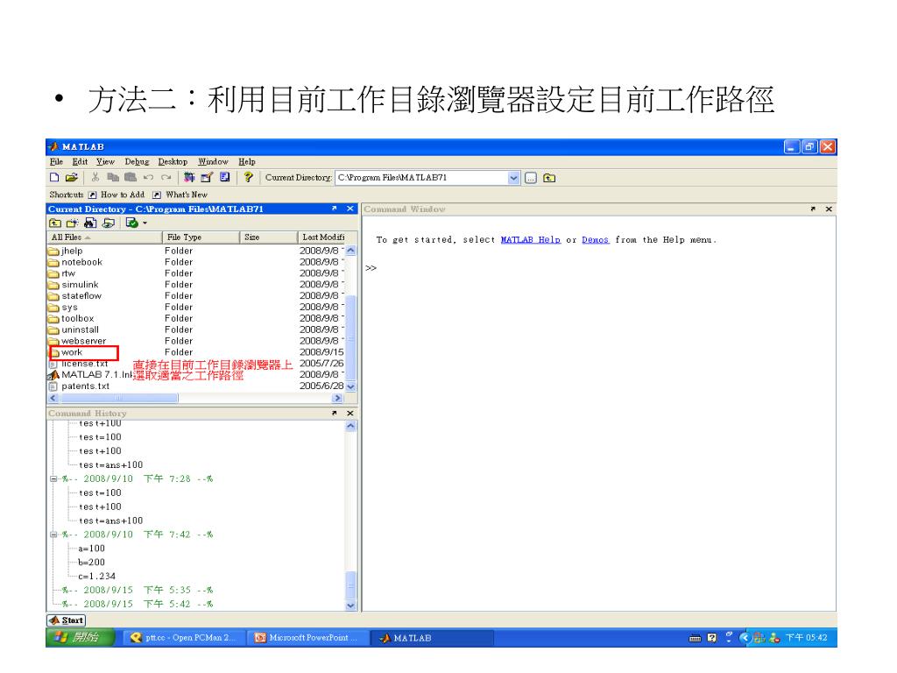897x673 pixels.
Task: Click the Command History scroll-down arrow
Action: pyautogui.click(x=350, y=605)
